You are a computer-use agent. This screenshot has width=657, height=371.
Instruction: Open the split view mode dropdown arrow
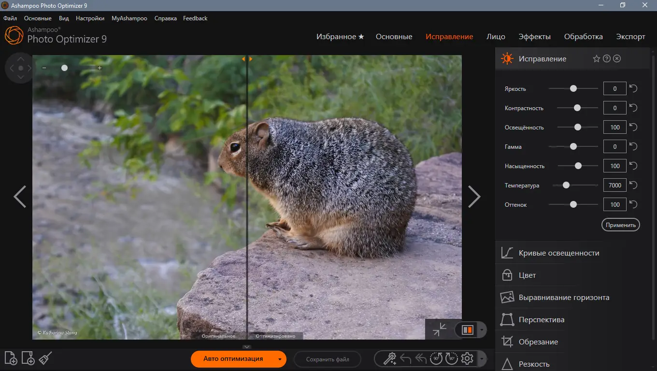click(482, 330)
